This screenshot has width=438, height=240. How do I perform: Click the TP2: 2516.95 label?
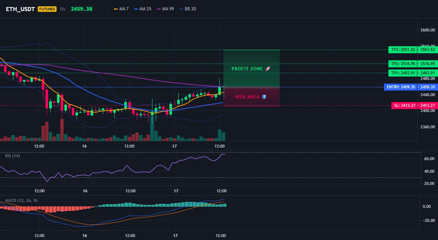point(402,64)
